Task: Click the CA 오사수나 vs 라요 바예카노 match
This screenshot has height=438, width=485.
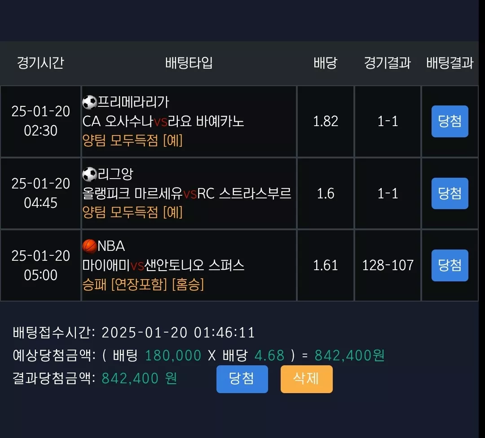Action: (x=163, y=121)
